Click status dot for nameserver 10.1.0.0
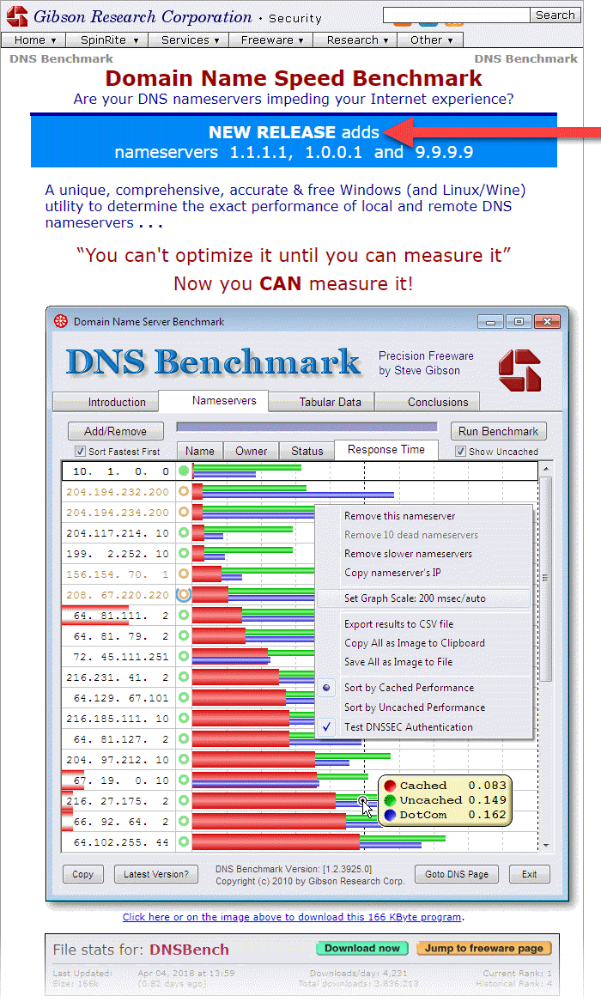This screenshot has height=1002, width=601. click(184, 471)
